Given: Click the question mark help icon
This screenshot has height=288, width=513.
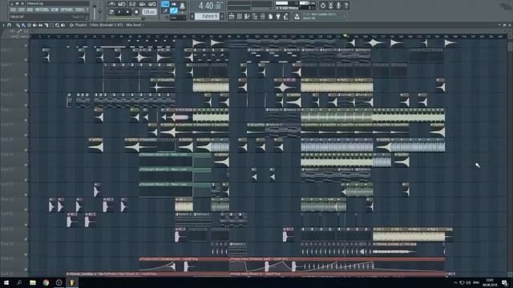Looking at the screenshot, I should coord(346,6).
